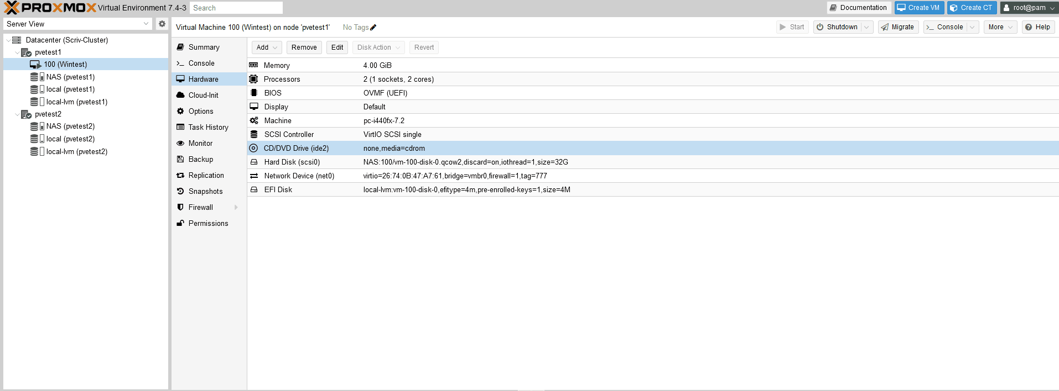Click the Processors CPU icon

253,79
